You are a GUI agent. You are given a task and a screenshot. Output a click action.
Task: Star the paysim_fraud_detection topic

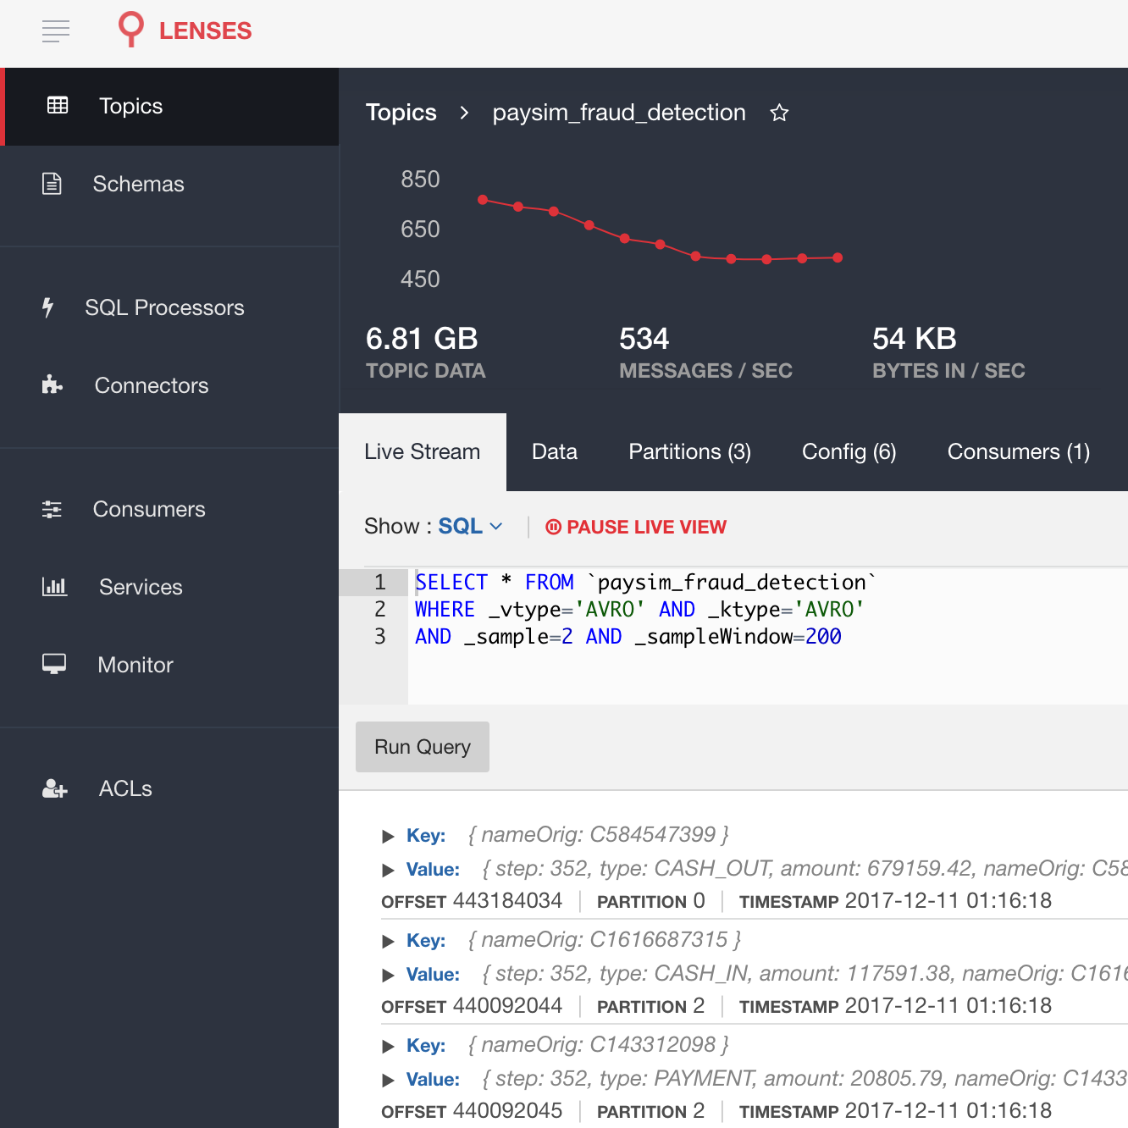tap(779, 113)
